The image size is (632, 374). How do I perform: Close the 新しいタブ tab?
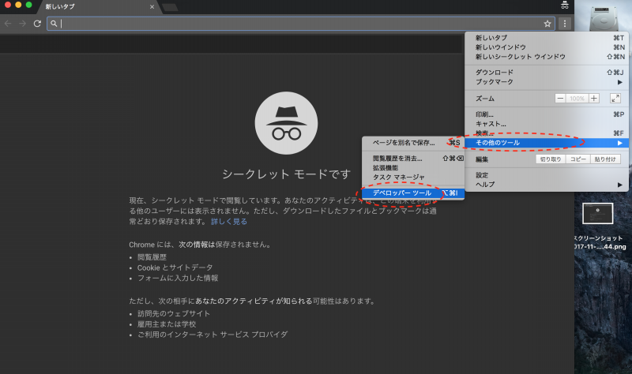[152, 7]
